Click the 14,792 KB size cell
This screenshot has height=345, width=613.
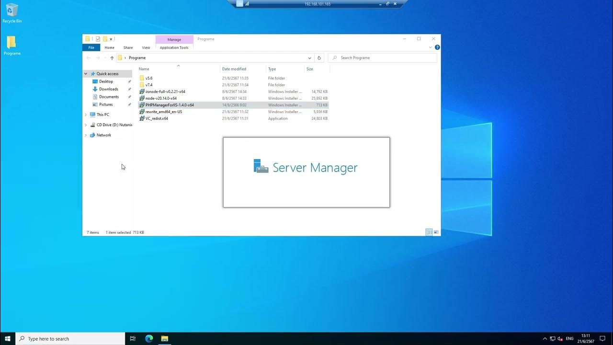tap(319, 92)
